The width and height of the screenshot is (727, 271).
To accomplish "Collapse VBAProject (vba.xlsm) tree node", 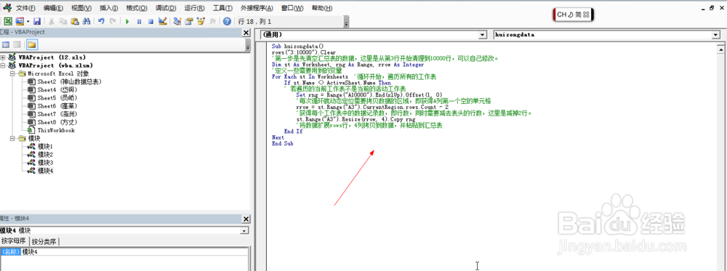I will 3,65.
